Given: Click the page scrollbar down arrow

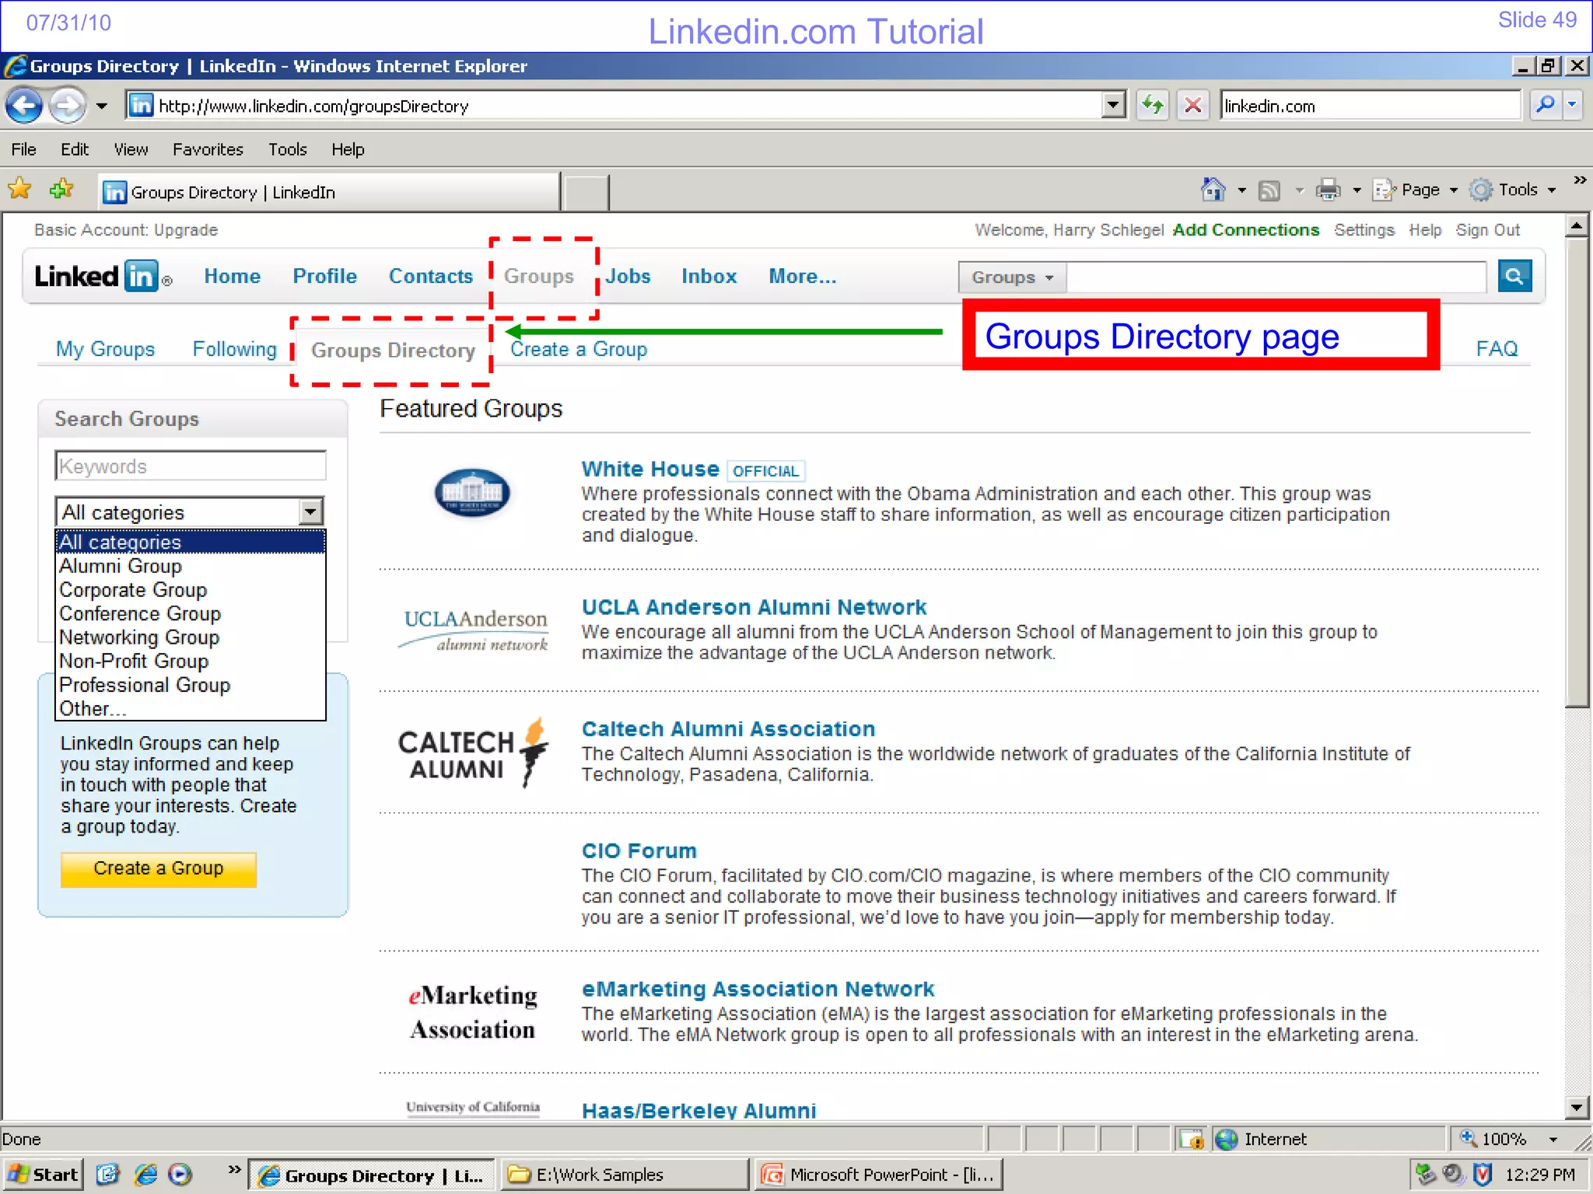Looking at the screenshot, I should pos(1577,1107).
